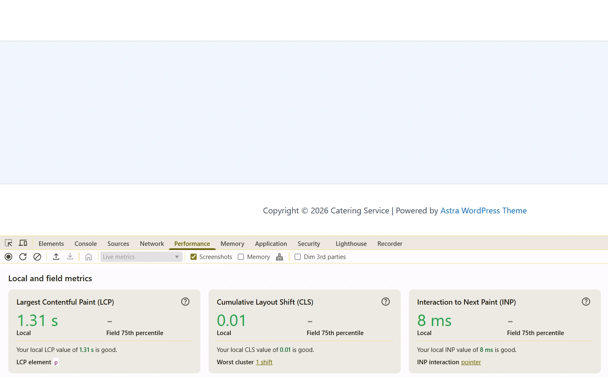Click the collect garbage broom icon

(x=280, y=257)
